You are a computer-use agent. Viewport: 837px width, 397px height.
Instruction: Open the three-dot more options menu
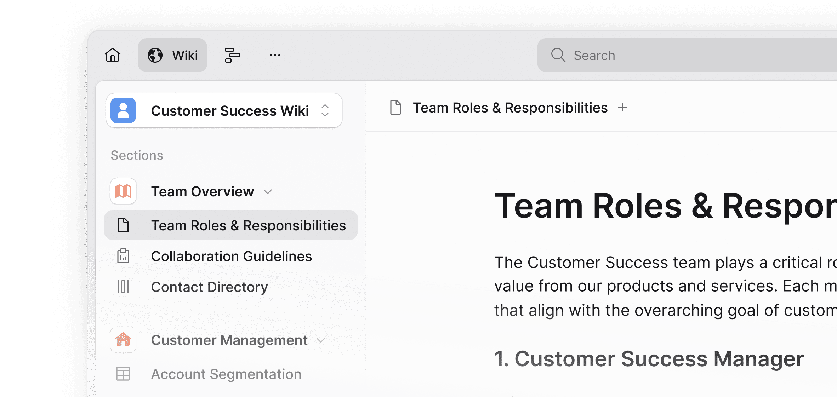click(275, 55)
